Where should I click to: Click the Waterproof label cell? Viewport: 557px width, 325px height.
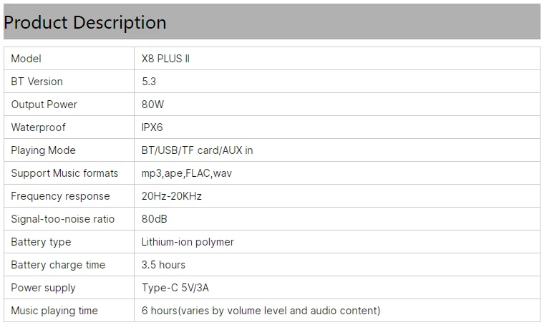pyautogui.click(x=39, y=127)
